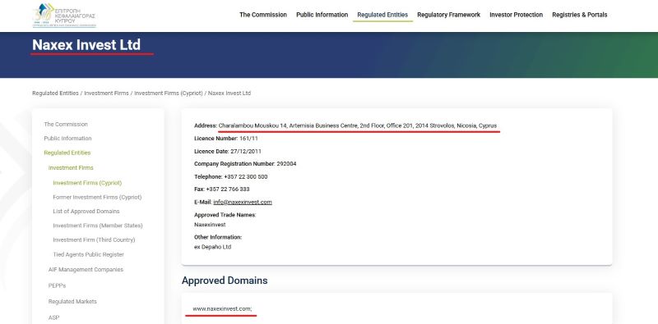This screenshot has height=324, width=658.
Task: Click Licence Number 161/11
Action: 226,139
